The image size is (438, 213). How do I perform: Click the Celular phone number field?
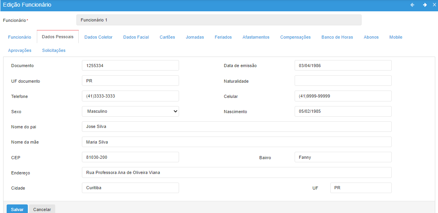pyautogui.click(x=343, y=96)
